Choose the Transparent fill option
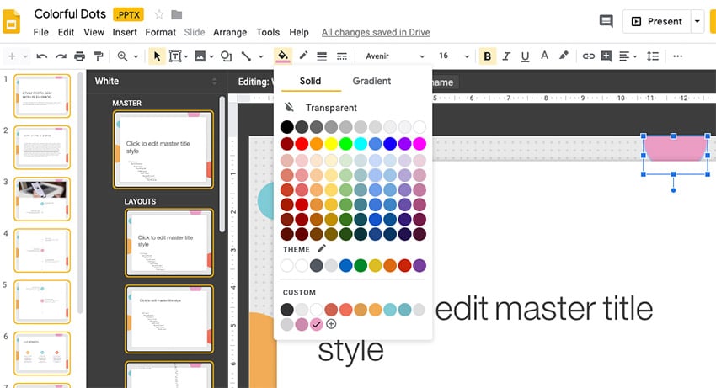 coord(330,108)
